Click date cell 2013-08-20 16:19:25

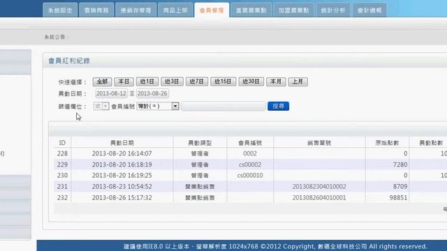(122, 176)
